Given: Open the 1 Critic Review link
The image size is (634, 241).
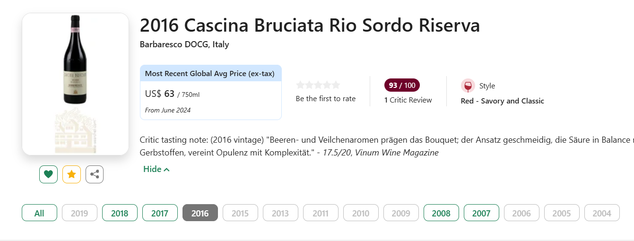Looking at the screenshot, I should point(408,100).
